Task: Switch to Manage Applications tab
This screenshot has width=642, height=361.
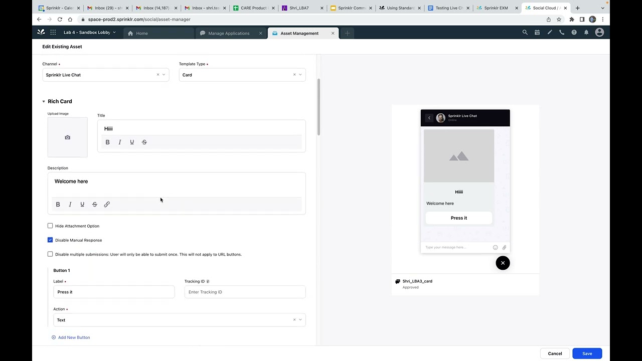Action: tap(229, 34)
